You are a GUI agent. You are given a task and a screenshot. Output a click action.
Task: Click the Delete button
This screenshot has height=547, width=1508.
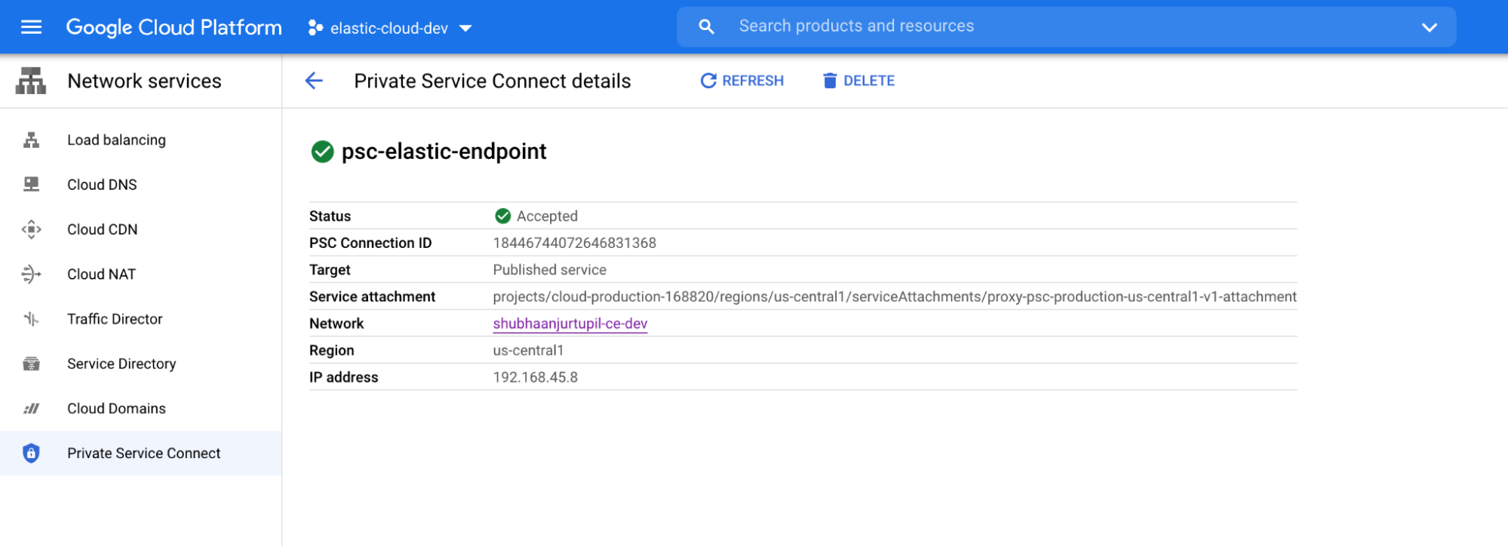(x=858, y=81)
